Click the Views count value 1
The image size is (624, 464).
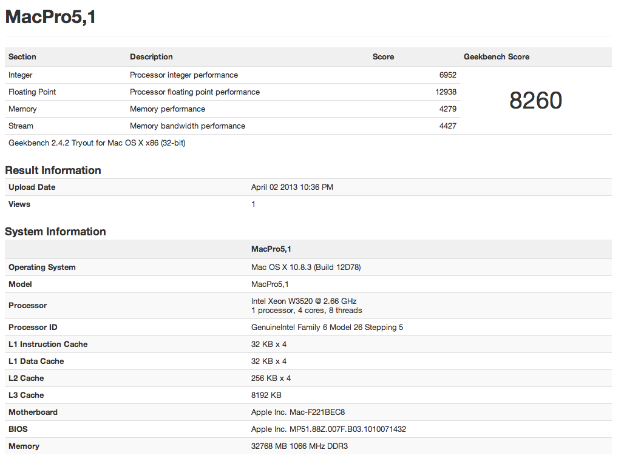pyautogui.click(x=253, y=204)
